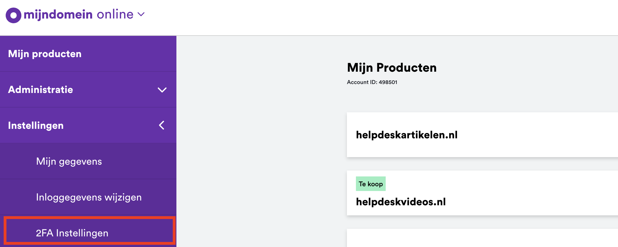The image size is (618, 247).
Task: Open 2FA Instellingen submenu item
Action: click(72, 233)
